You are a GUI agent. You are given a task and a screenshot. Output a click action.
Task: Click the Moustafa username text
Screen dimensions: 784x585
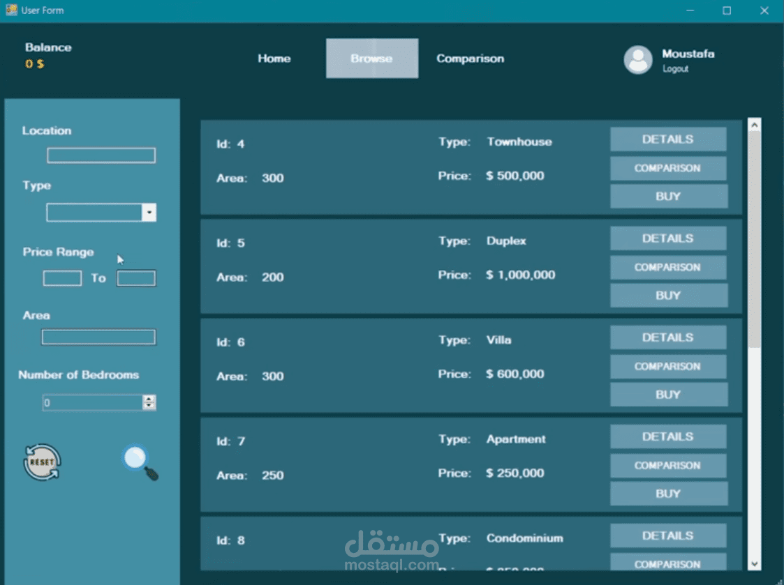[688, 54]
